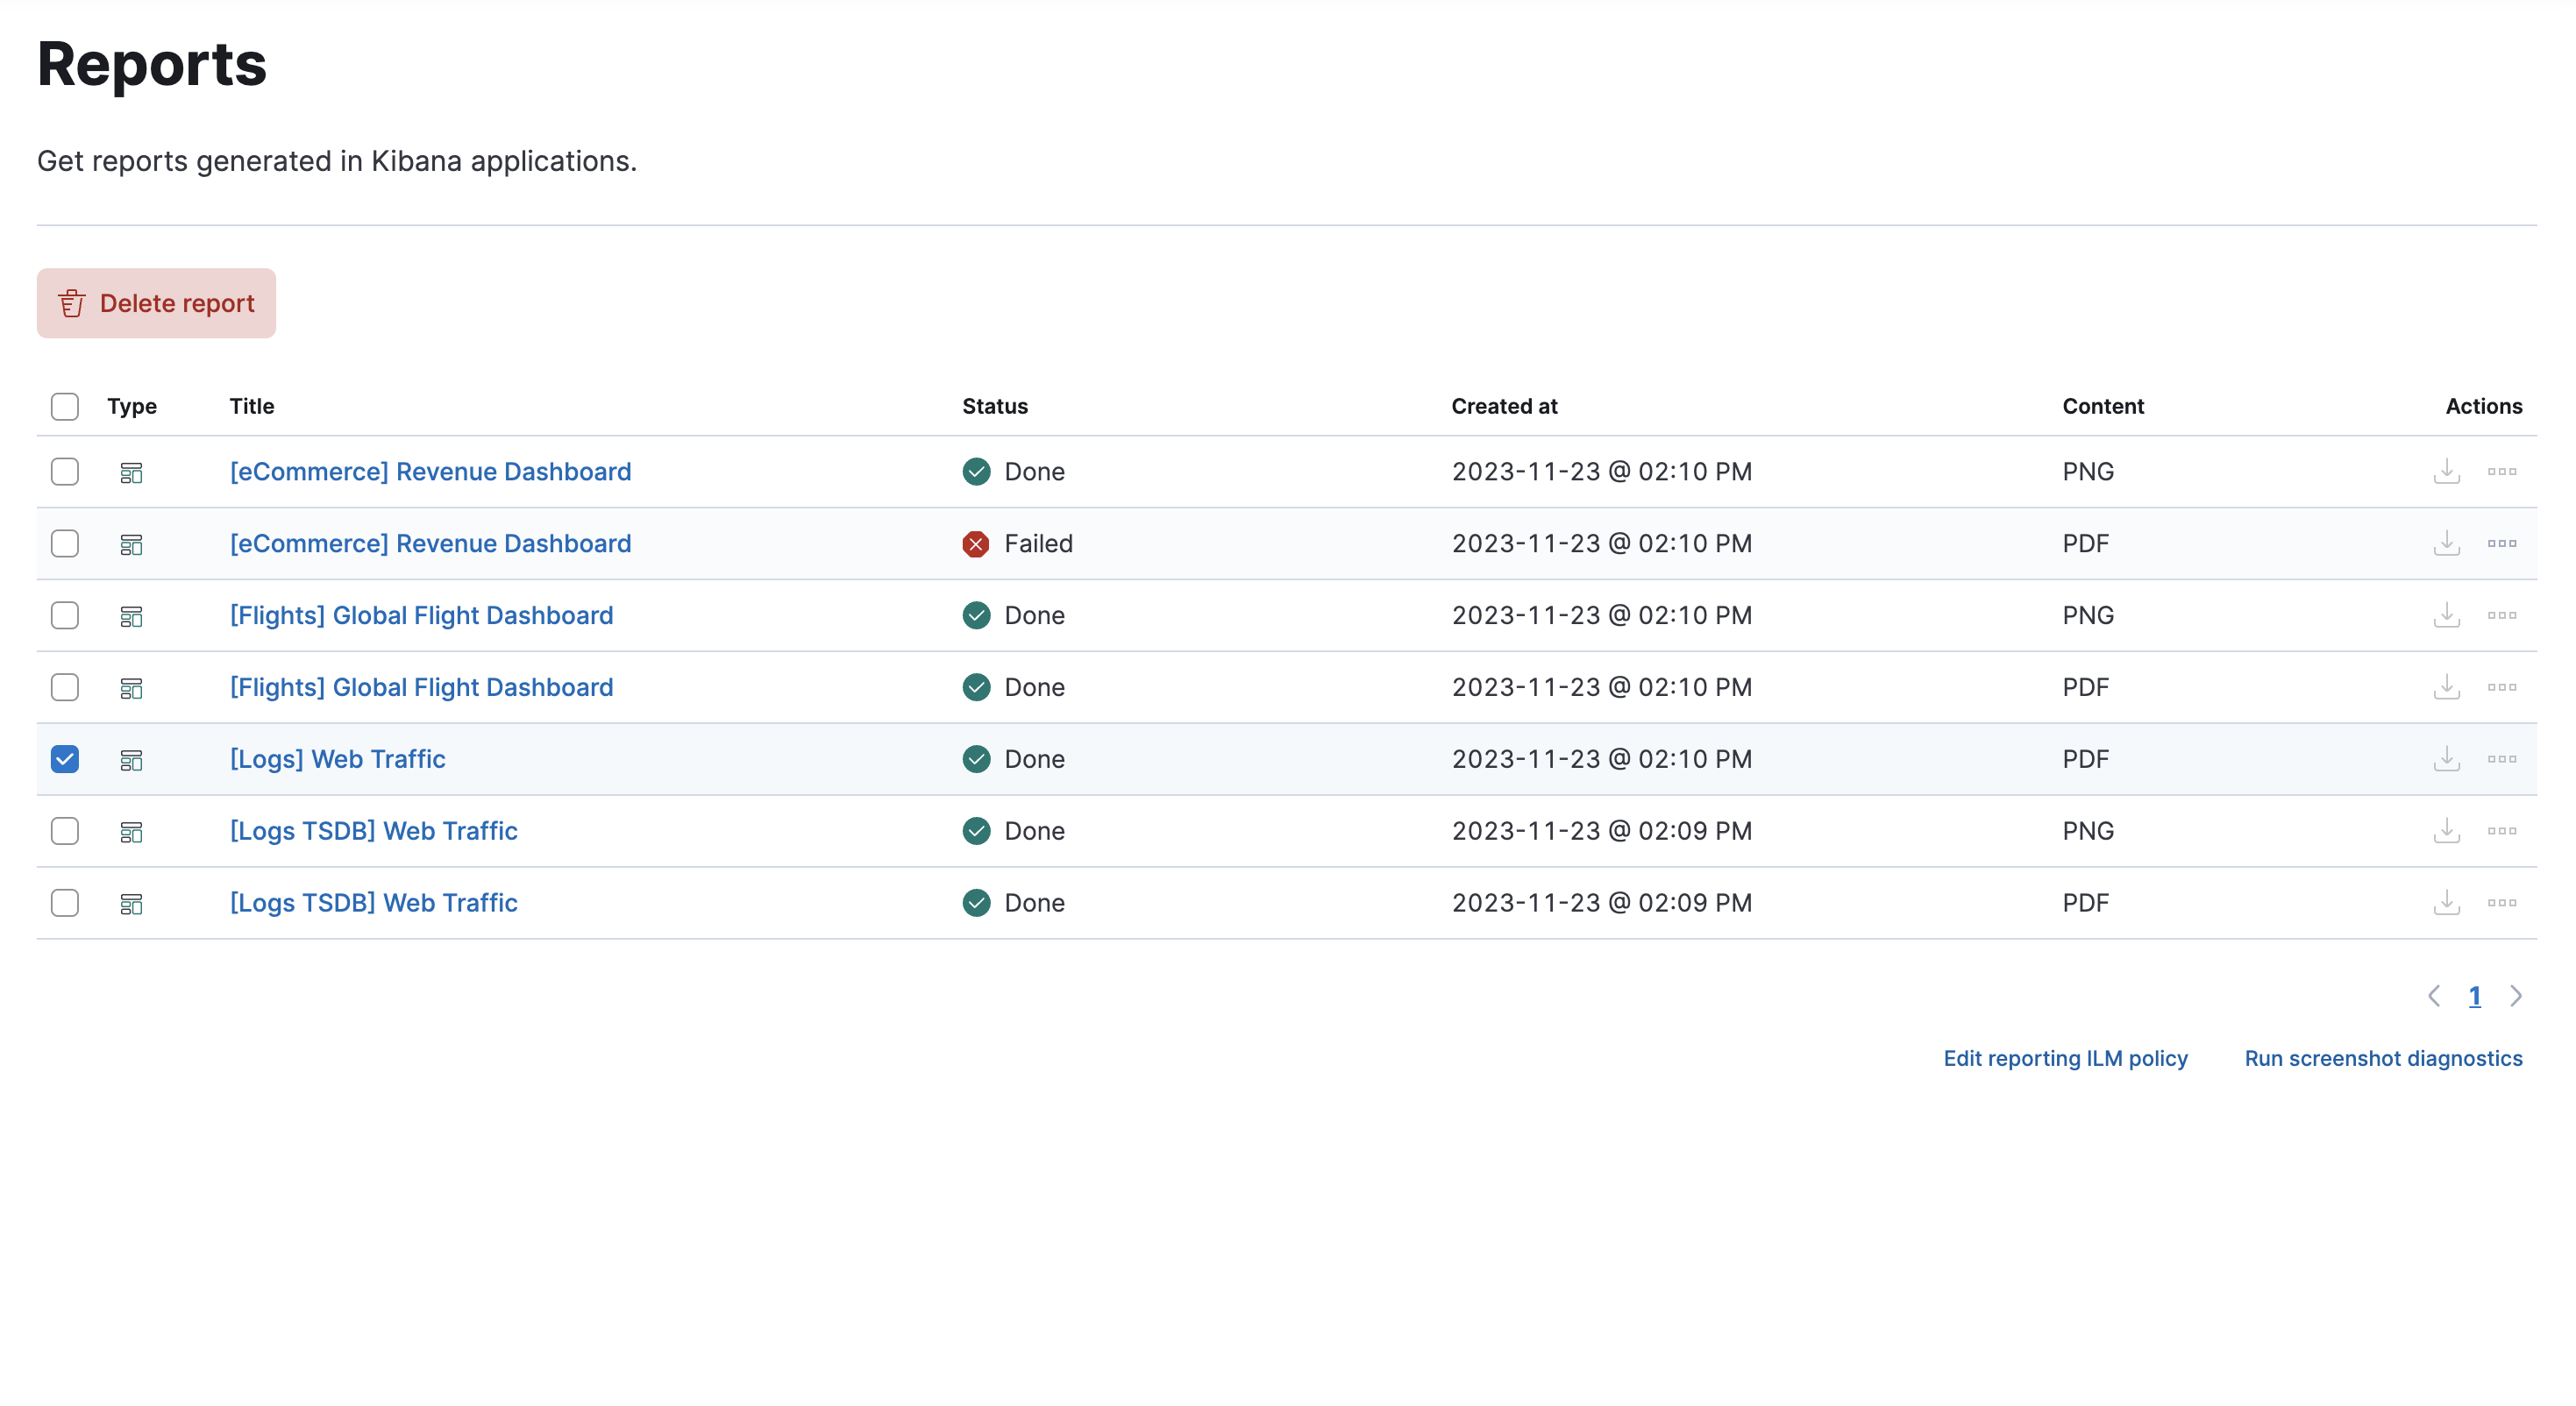
Task: Open the Logs TSDB Web Traffic PDF link
Action: pos(373,903)
